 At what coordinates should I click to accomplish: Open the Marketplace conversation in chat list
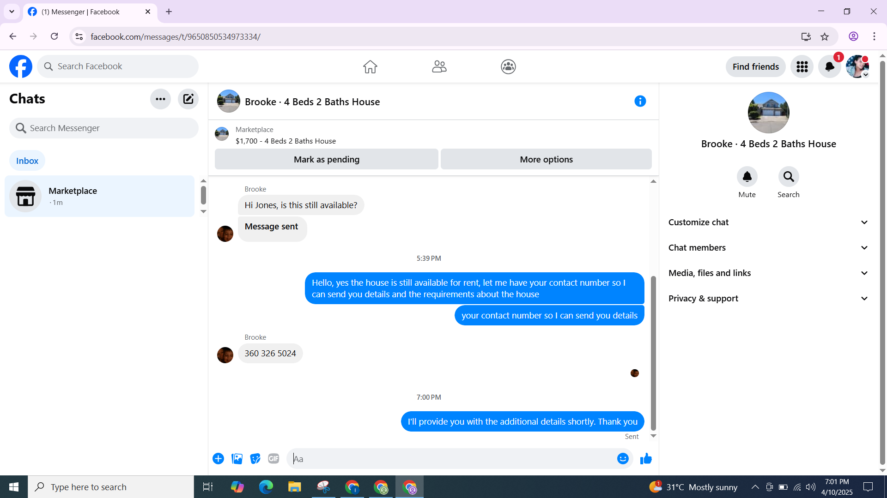pyautogui.click(x=99, y=196)
